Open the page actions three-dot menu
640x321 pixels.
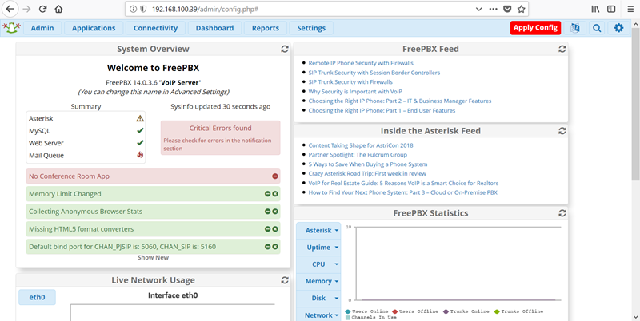493,9
